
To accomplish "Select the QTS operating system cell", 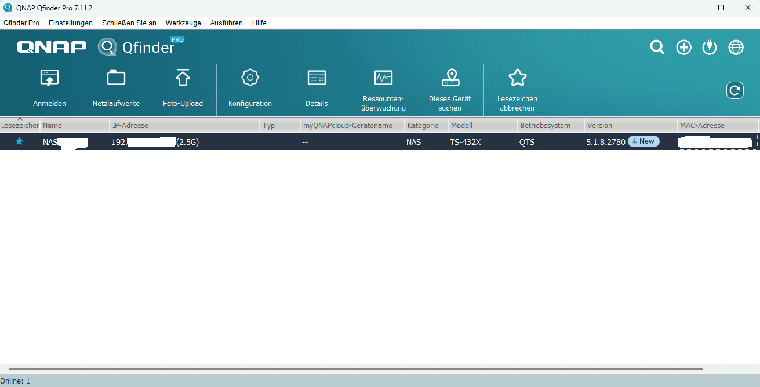I will pyautogui.click(x=527, y=142).
